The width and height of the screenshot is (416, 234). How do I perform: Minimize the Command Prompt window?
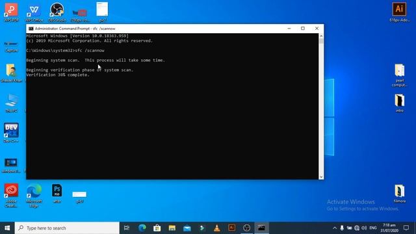click(x=289, y=29)
